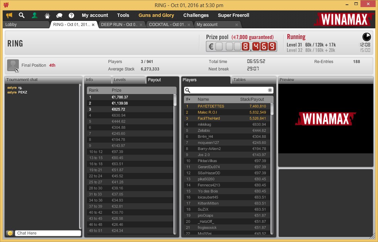Close the DEEP RUN tab
This screenshot has height=242, width=378.
click(x=141, y=25)
